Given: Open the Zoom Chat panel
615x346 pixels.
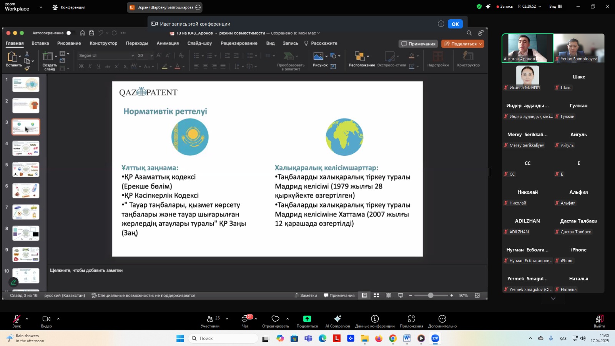Looking at the screenshot, I should 245,319.
